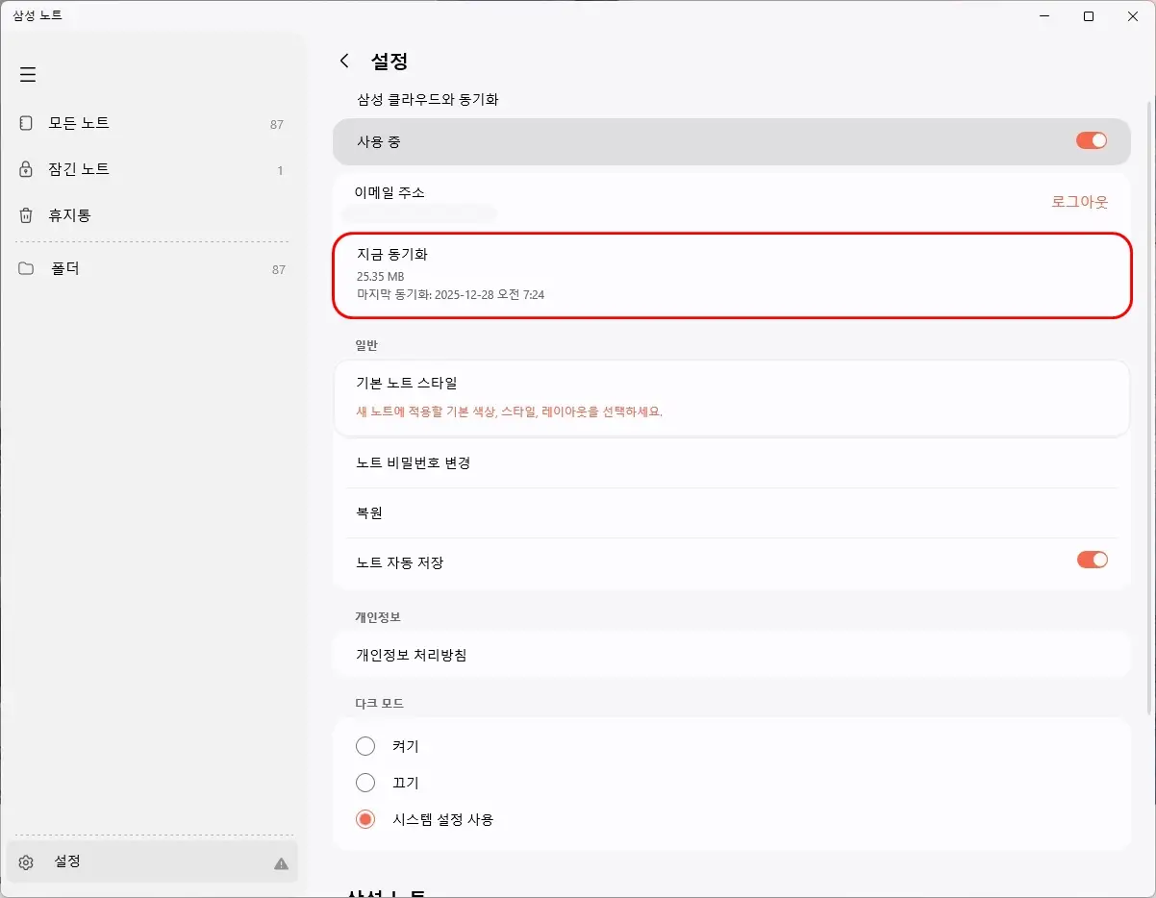
Task: Click the 복원 option
Action: pyautogui.click(x=732, y=512)
